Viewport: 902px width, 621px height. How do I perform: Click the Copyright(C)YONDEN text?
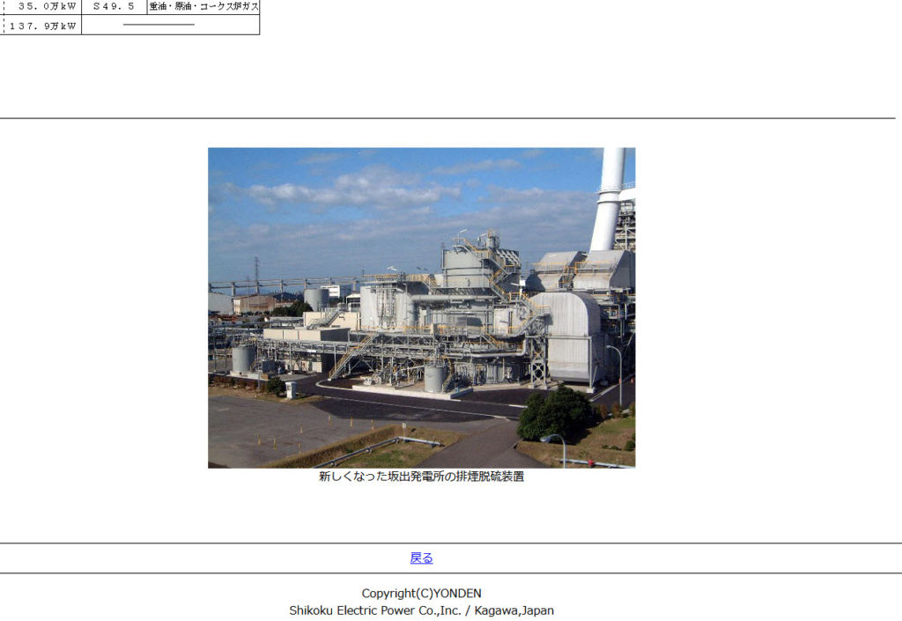pos(421,593)
